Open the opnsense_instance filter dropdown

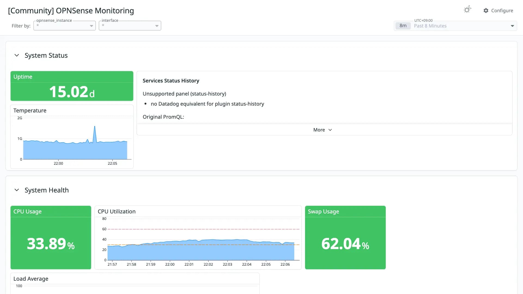pos(65,26)
